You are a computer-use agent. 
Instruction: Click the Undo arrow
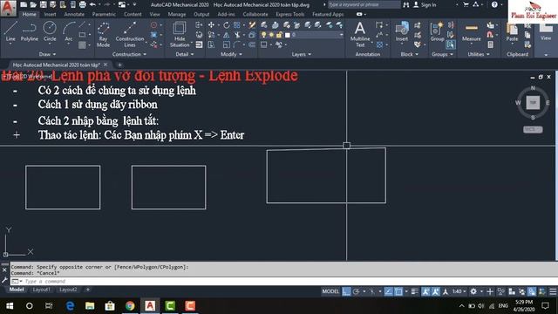[x=93, y=4]
